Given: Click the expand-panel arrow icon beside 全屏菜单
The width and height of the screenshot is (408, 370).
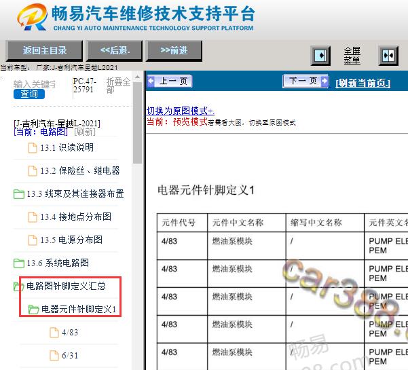Looking at the screenshot, I should coord(320,56).
